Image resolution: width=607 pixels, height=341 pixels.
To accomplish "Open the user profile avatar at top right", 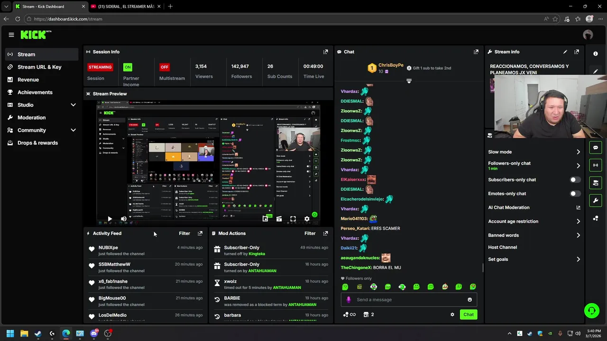I will click(588, 35).
